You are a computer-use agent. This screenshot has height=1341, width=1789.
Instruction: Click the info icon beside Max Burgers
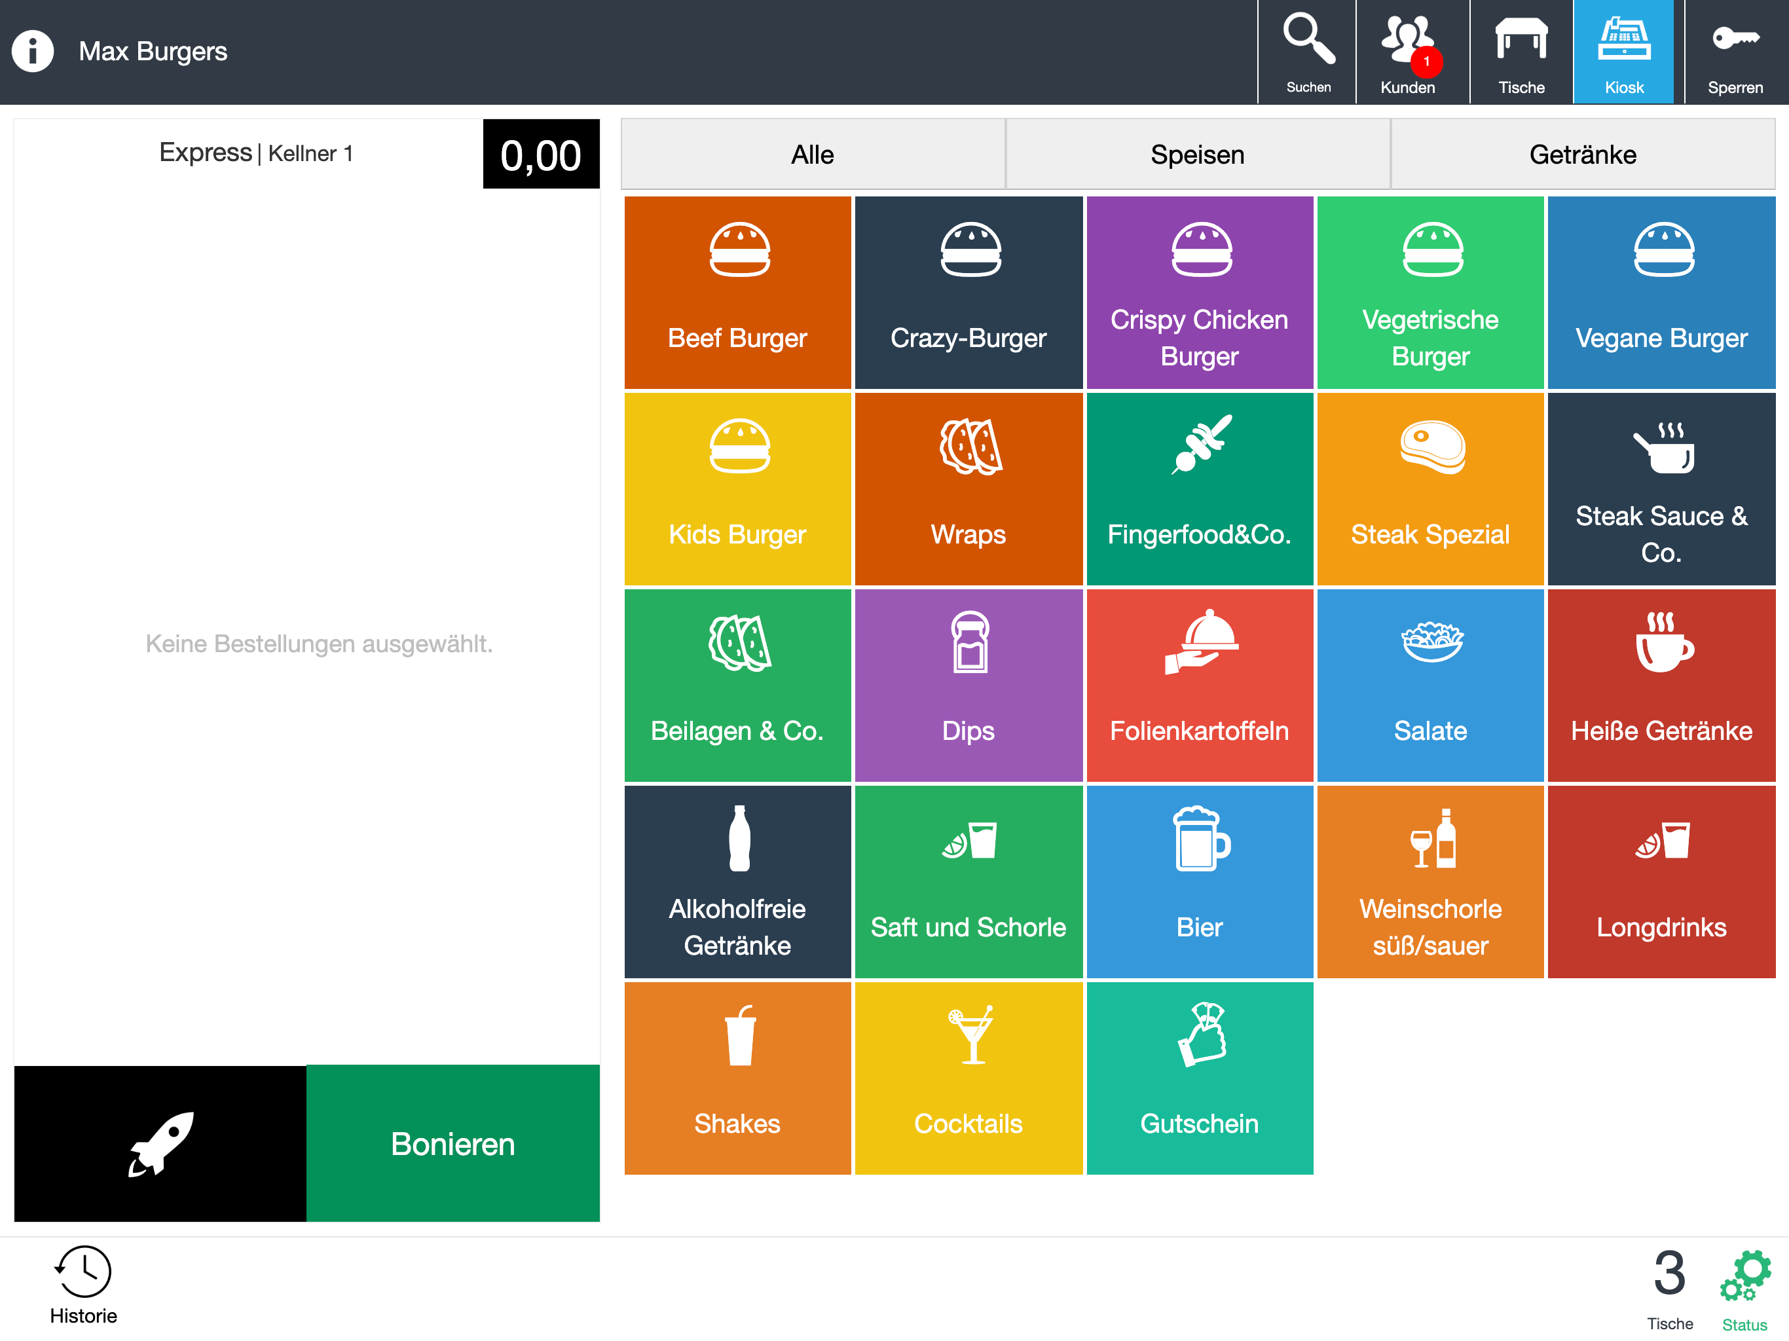tap(32, 51)
